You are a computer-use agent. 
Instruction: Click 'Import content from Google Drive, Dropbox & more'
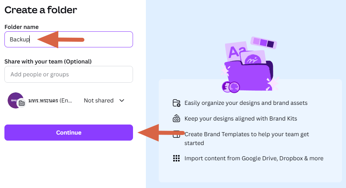pyautogui.click(x=254, y=158)
